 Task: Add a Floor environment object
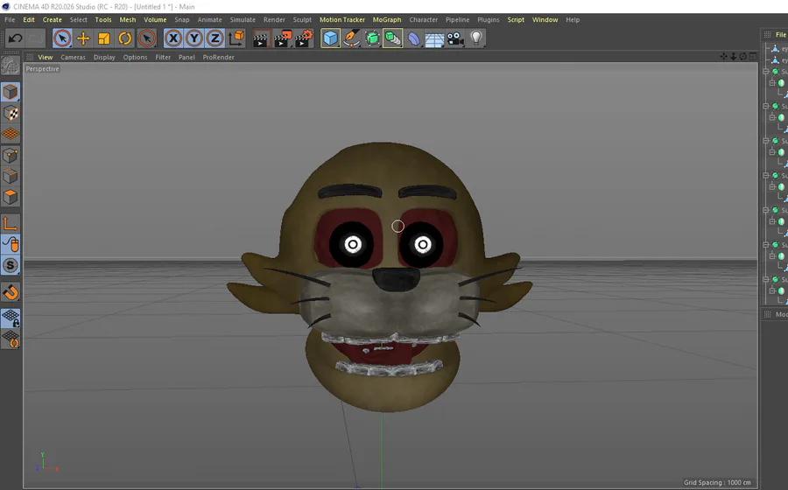coord(434,39)
